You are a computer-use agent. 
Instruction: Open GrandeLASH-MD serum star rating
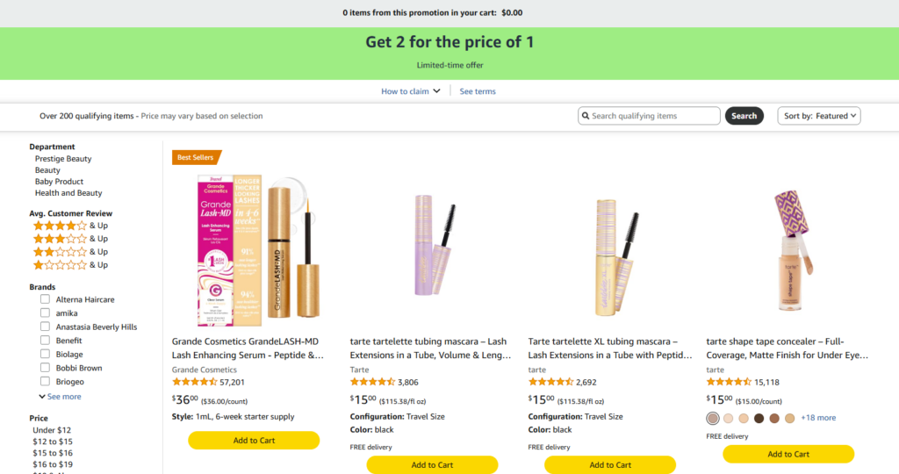point(195,382)
